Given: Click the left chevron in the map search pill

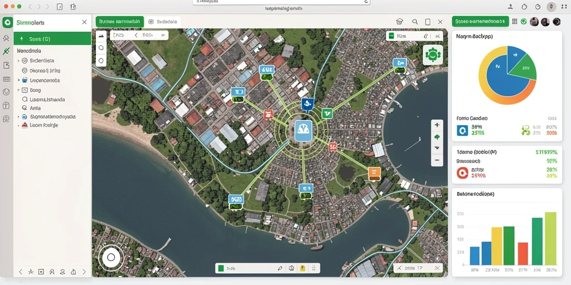Looking at the screenshot, I should [x=136, y=35].
